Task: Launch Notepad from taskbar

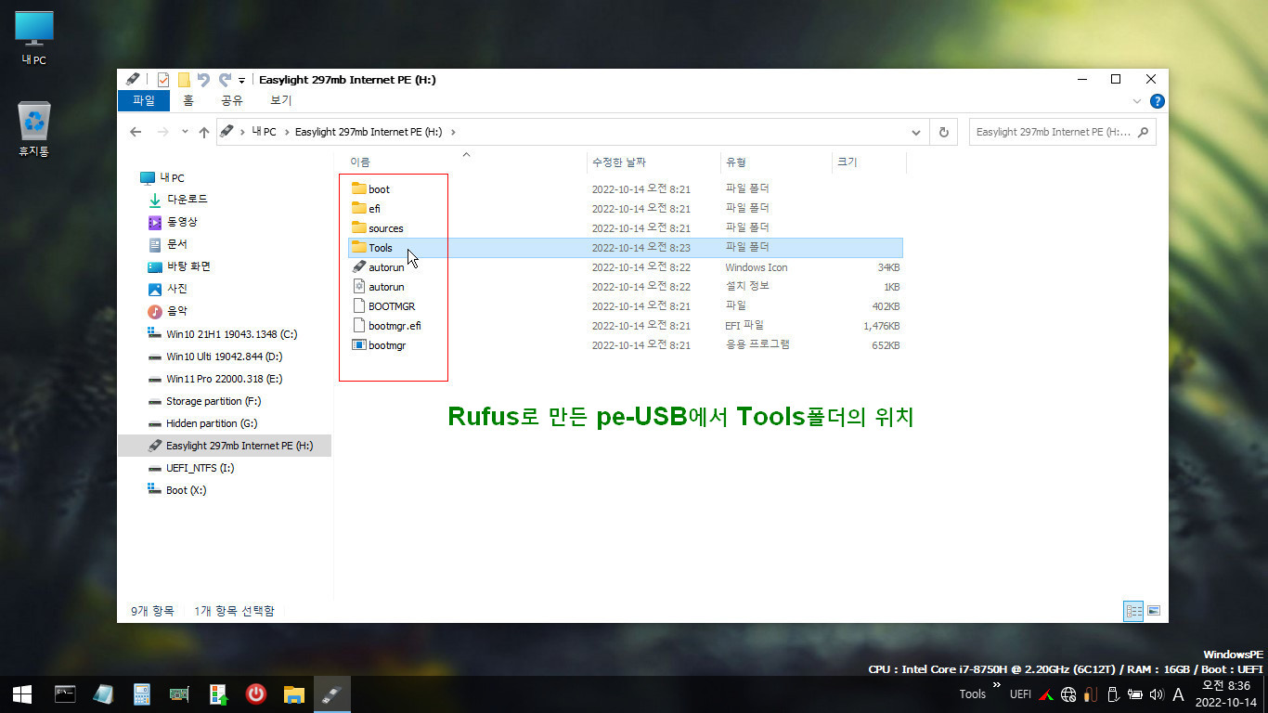Action: 103,694
